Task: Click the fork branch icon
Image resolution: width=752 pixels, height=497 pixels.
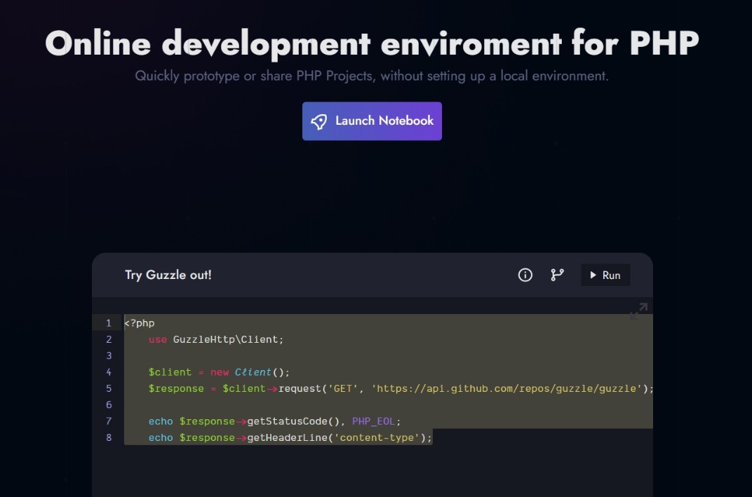Action: [557, 275]
